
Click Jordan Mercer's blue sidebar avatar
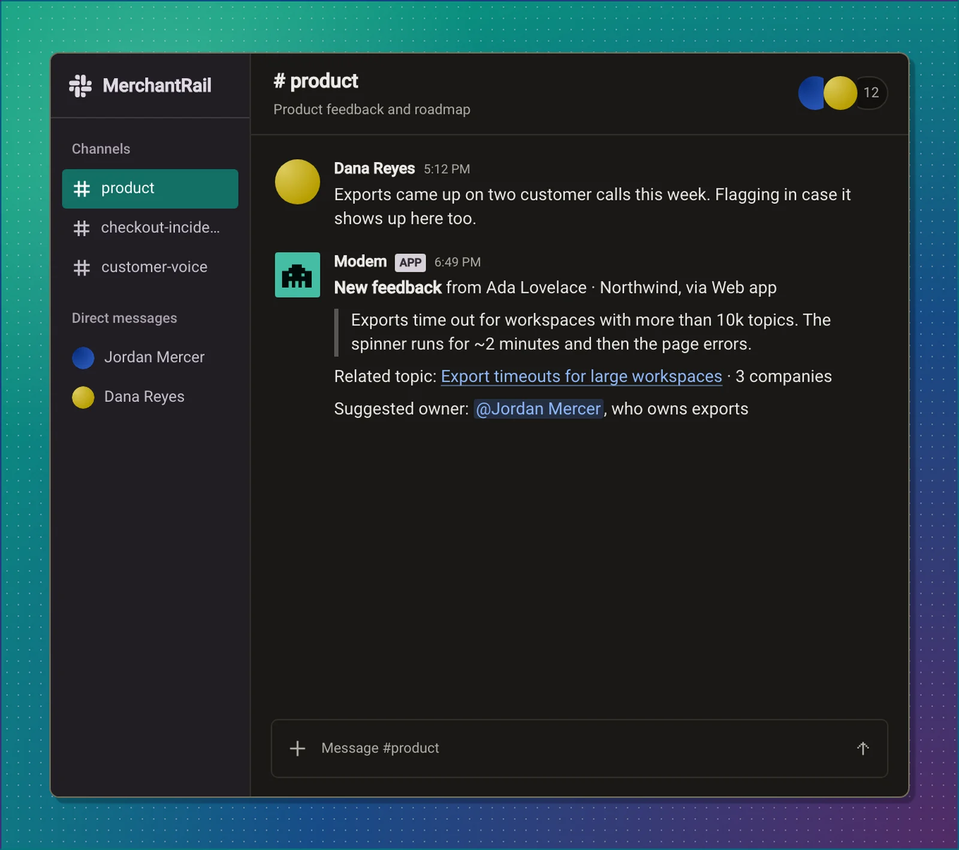[83, 358]
